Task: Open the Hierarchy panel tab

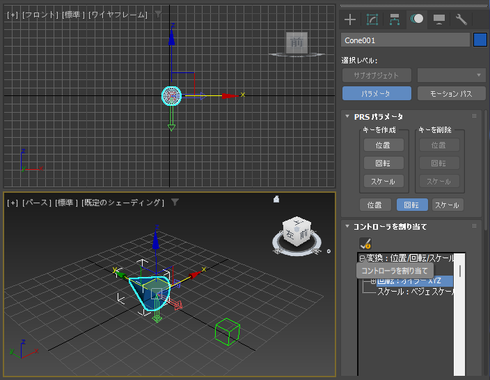Action: click(395, 19)
